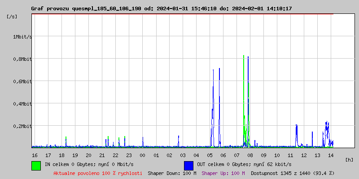Image resolution: width=359 pixels, height=179 pixels.
Task: Click the '[h]' hour unit label
Action: click(x=349, y=159)
